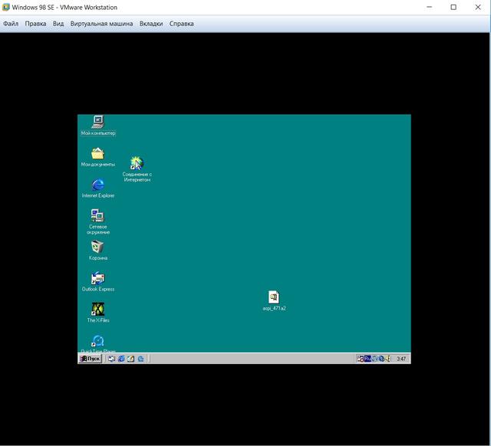
Task: Click the 3:47 taskbar clock
Action: click(401, 359)
